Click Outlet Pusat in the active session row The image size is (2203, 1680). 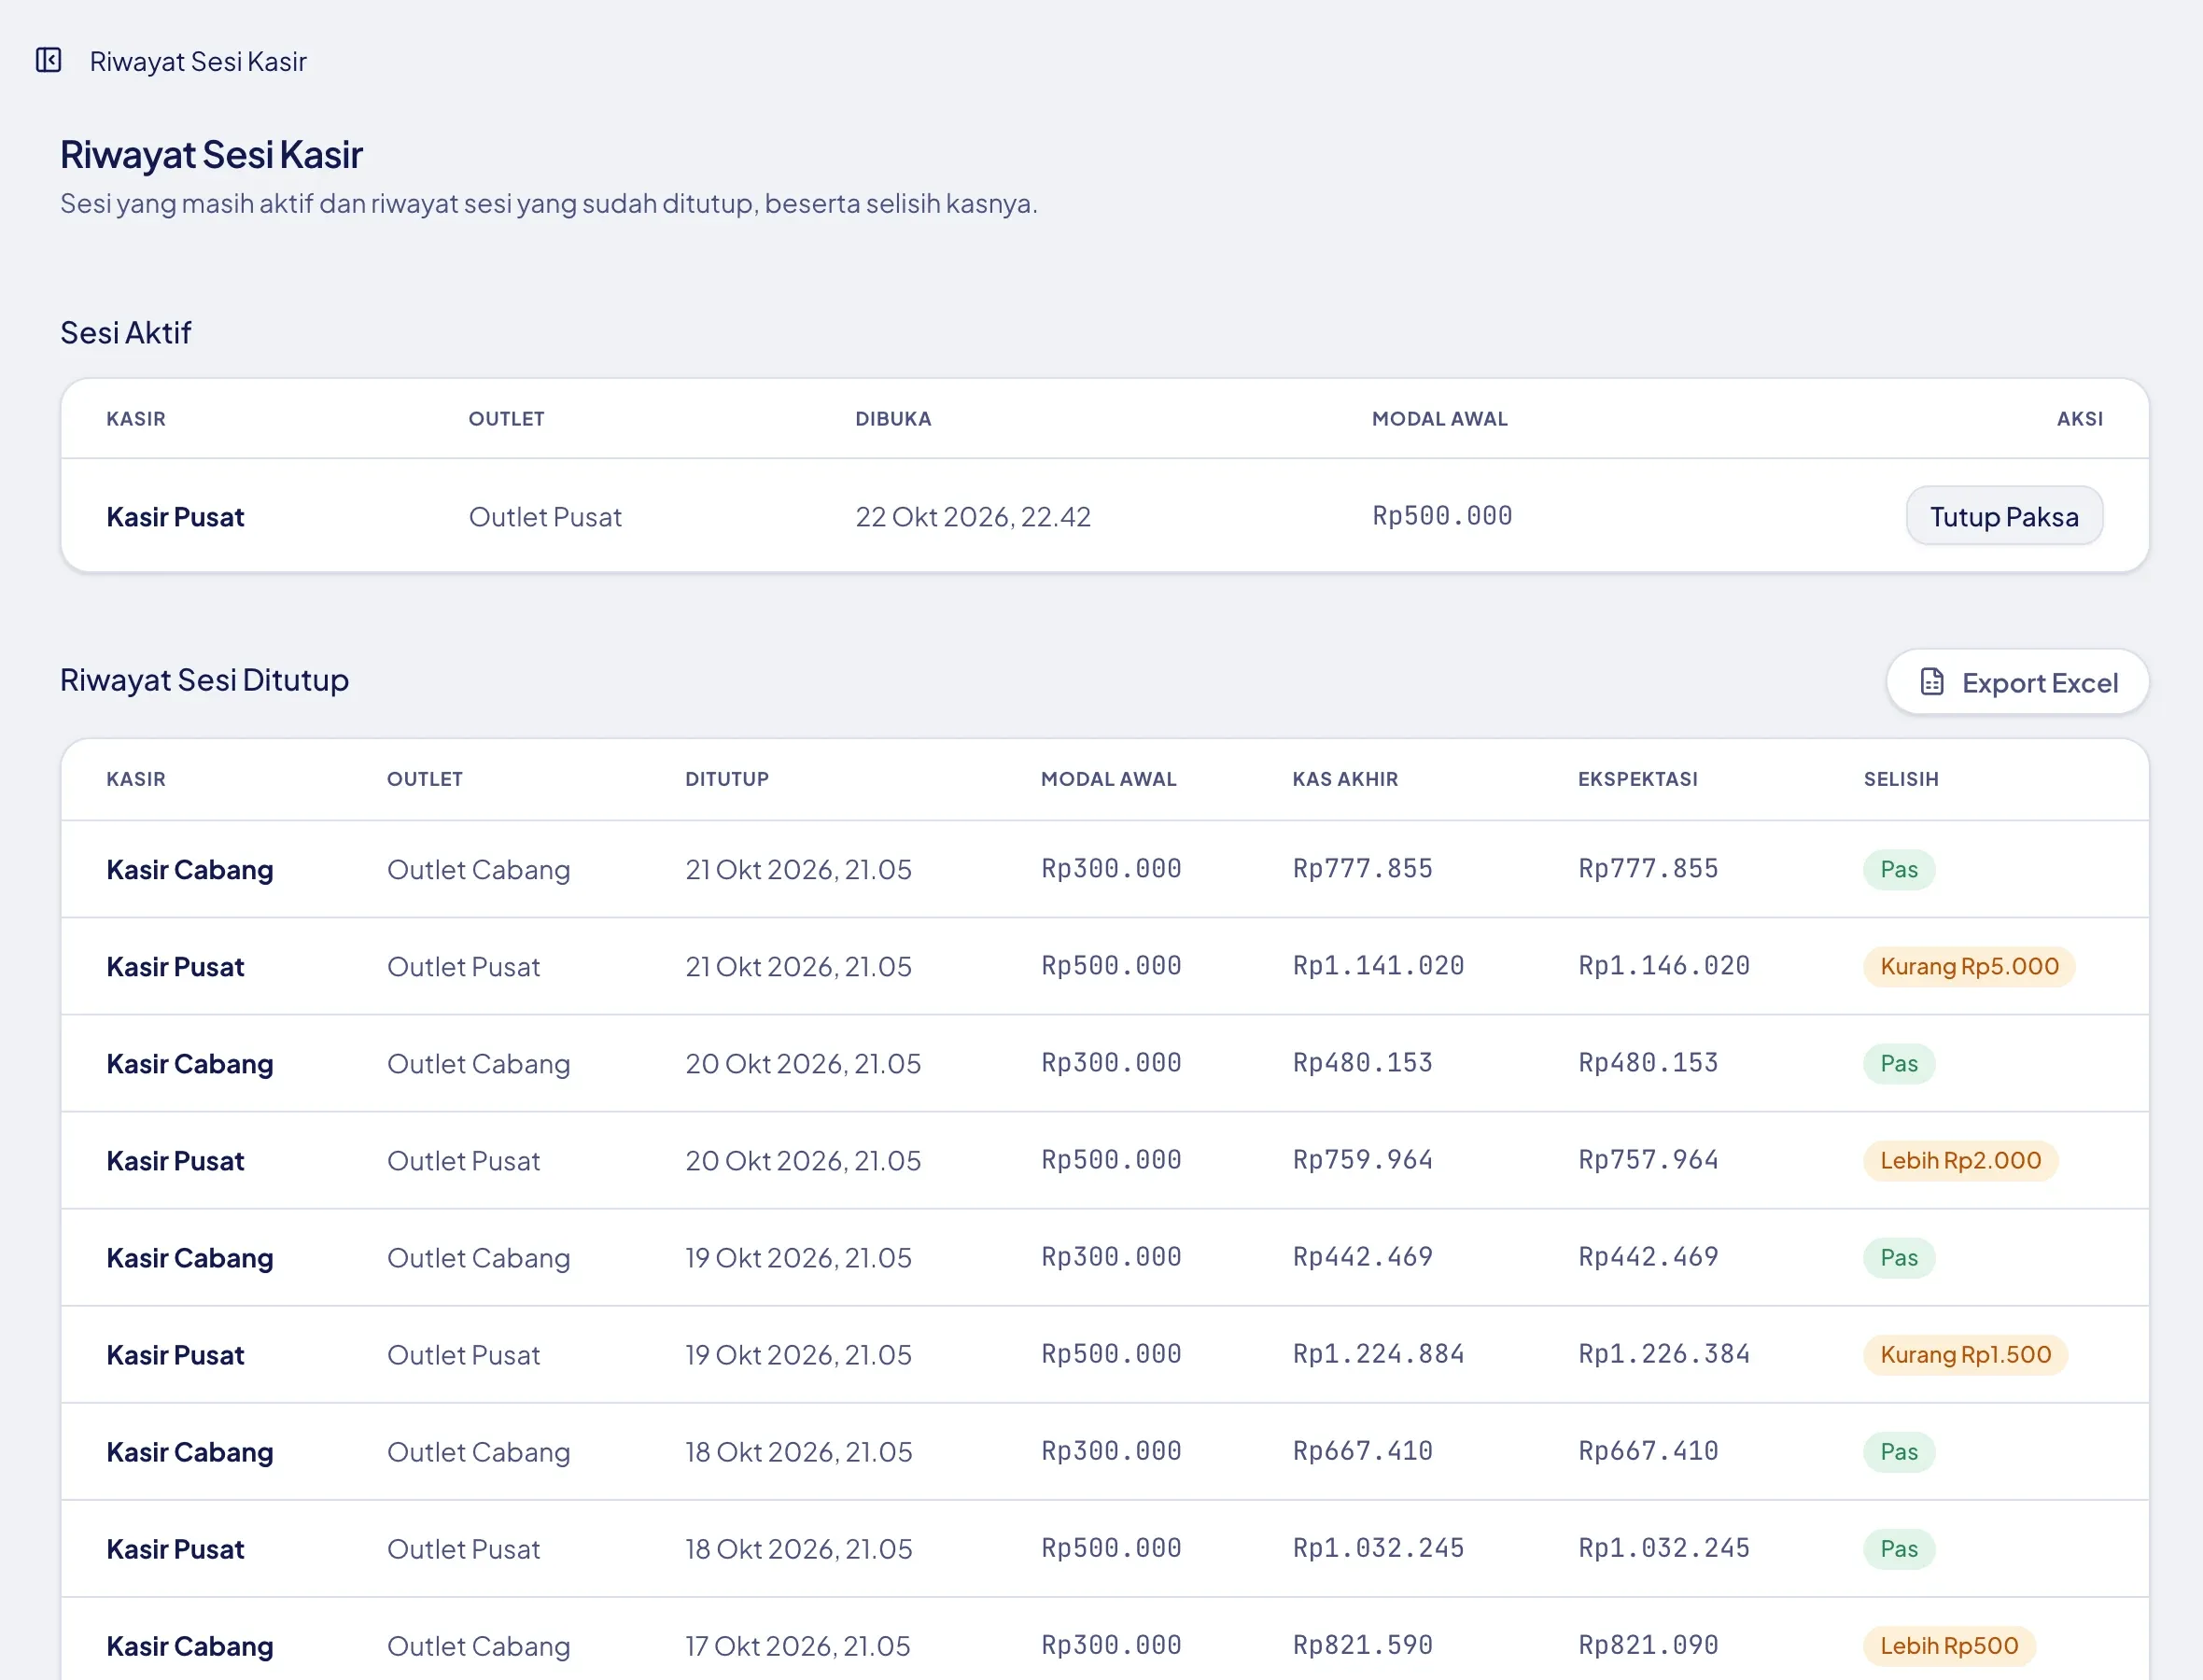[545, 517]
